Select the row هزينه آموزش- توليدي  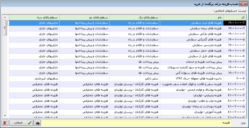[191, 112]
